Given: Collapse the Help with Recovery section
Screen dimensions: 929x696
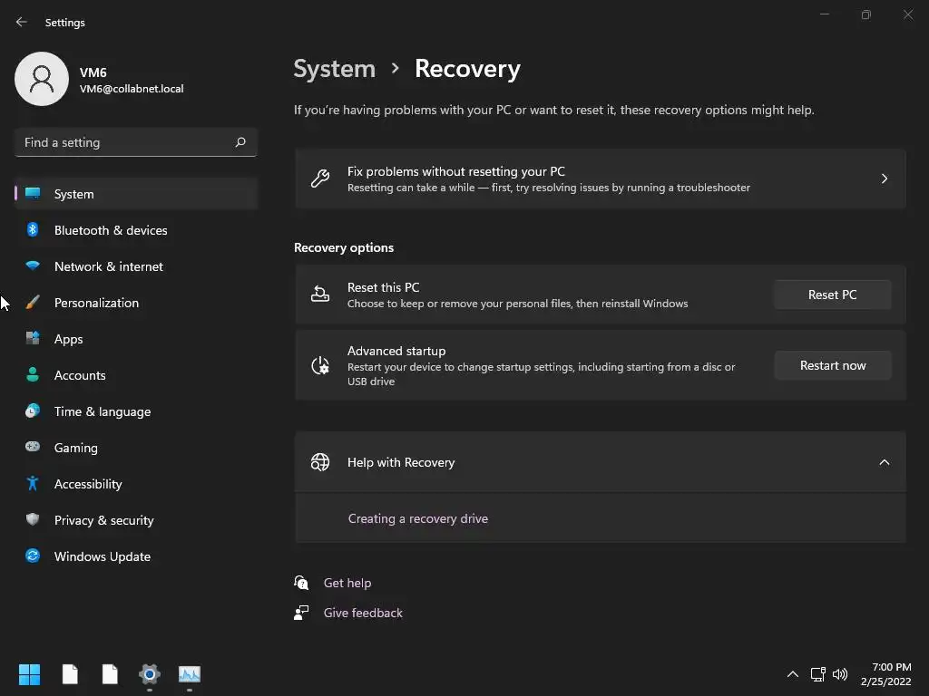Looking at the screenshot, I should (884, 462).
